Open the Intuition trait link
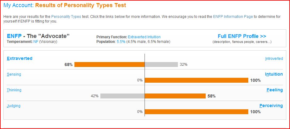 pyautogui.click(x=274, y=74)
